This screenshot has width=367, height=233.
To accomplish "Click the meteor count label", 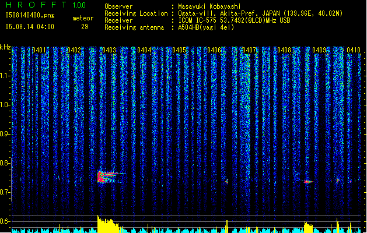I will click(x=83, y=18).
